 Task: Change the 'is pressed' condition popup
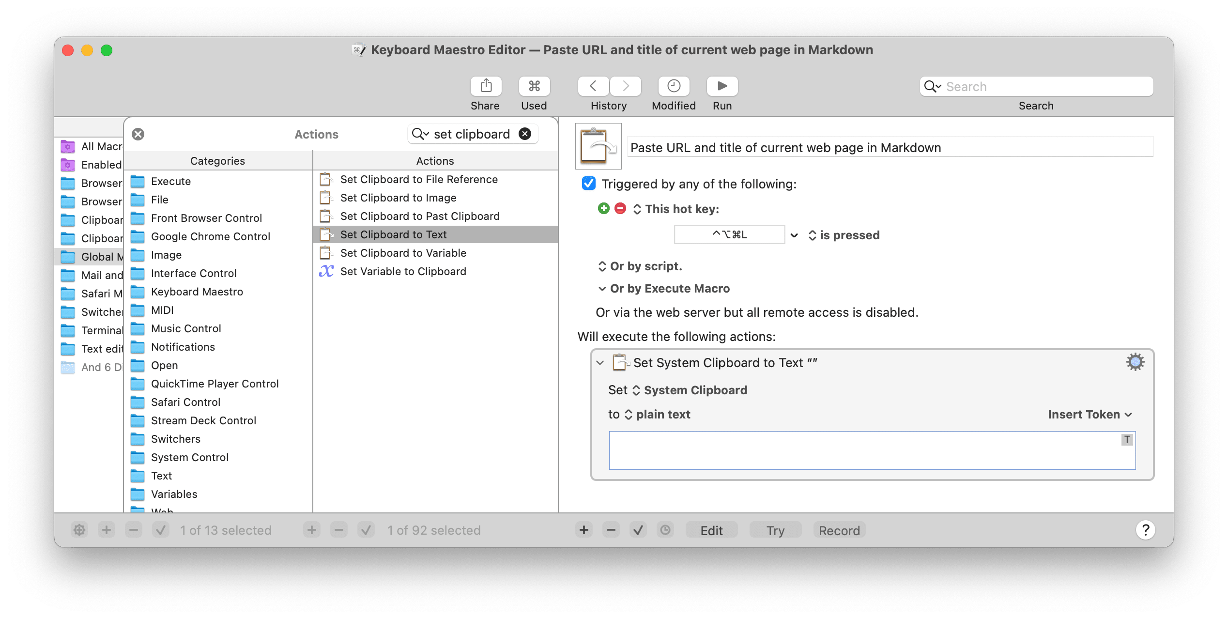844,235
